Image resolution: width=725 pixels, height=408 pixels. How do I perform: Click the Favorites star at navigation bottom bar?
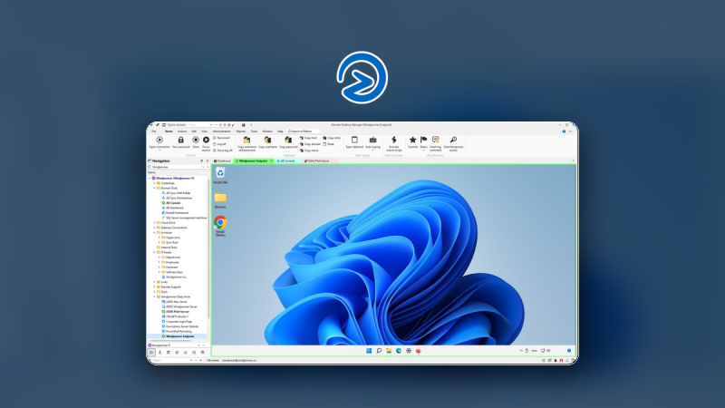(x=186, y=353)
